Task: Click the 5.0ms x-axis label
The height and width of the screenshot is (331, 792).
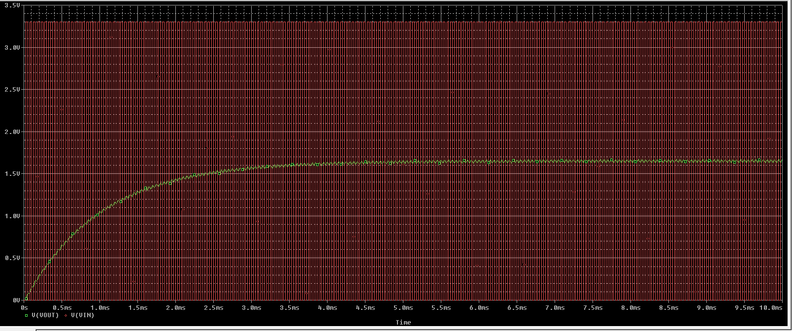Action: (403, 308)
